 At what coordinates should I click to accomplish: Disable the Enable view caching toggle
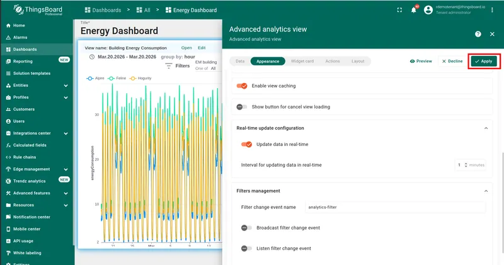[x=242, y=86]
